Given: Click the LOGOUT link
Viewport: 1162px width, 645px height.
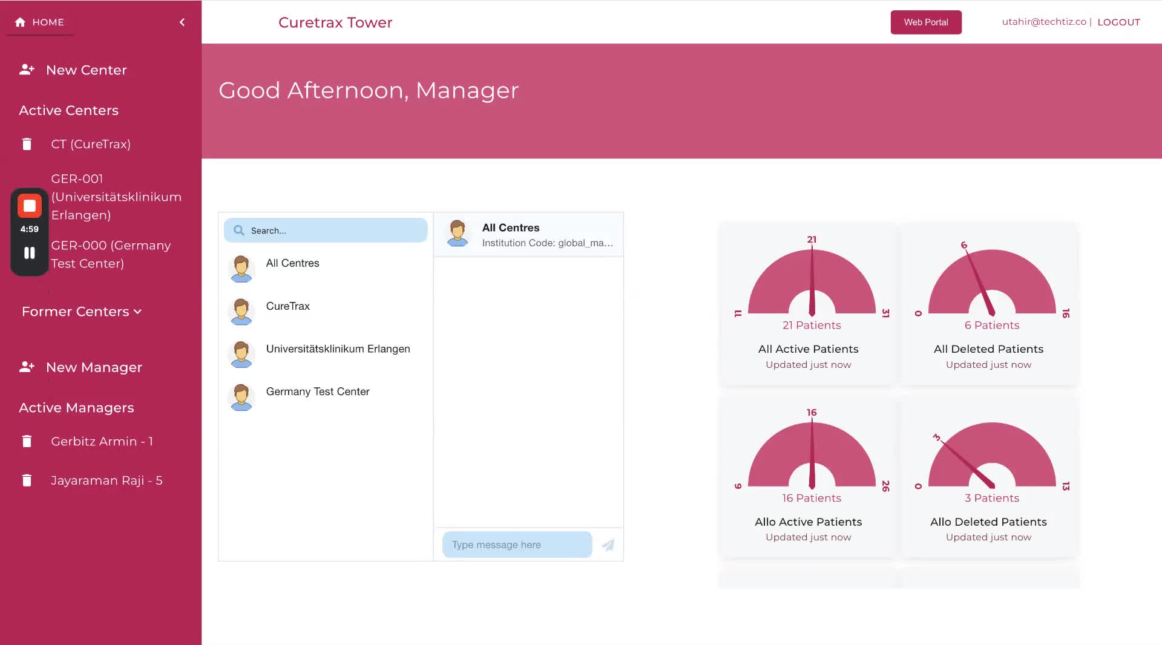Looking at the screenshot, I should tap(1118, 22).
